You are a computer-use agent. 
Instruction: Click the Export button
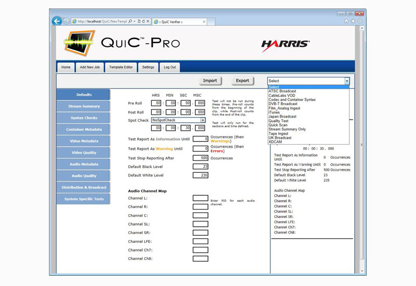[x=242, y=81]
